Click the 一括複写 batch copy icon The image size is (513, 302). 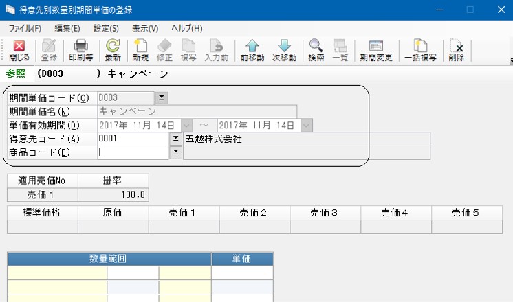point(420,50)
